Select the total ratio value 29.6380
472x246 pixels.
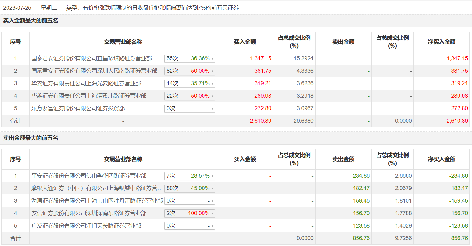coord(304,121)
